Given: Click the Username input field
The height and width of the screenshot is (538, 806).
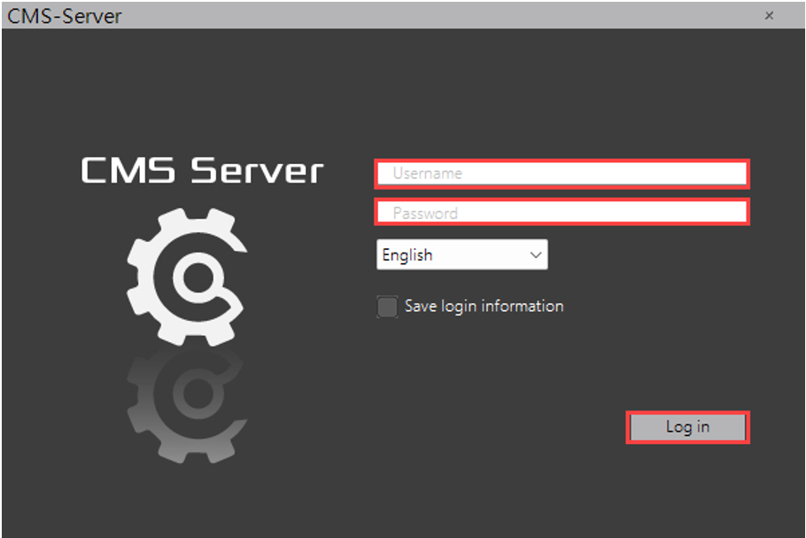Looking at the screenshot, I should [x=562, y=174].
